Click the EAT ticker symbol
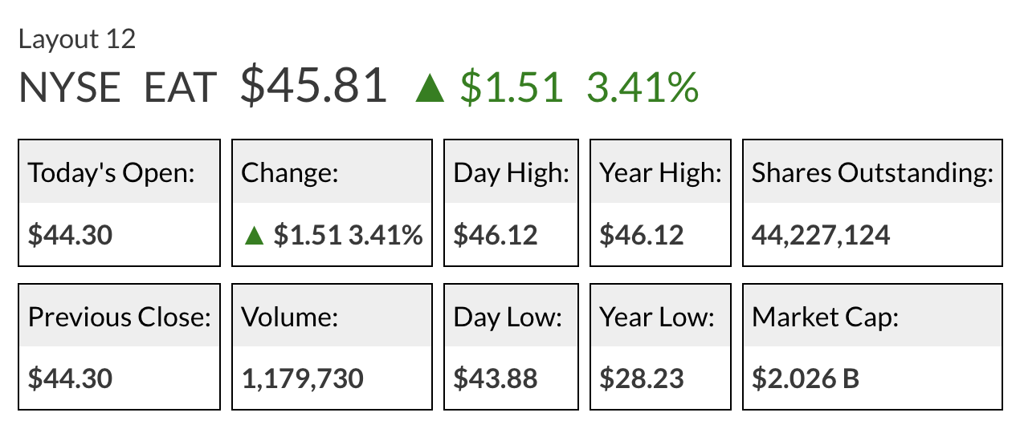Image resolution: width=1020 pixels, height=441 pixels. click(181, 88)
